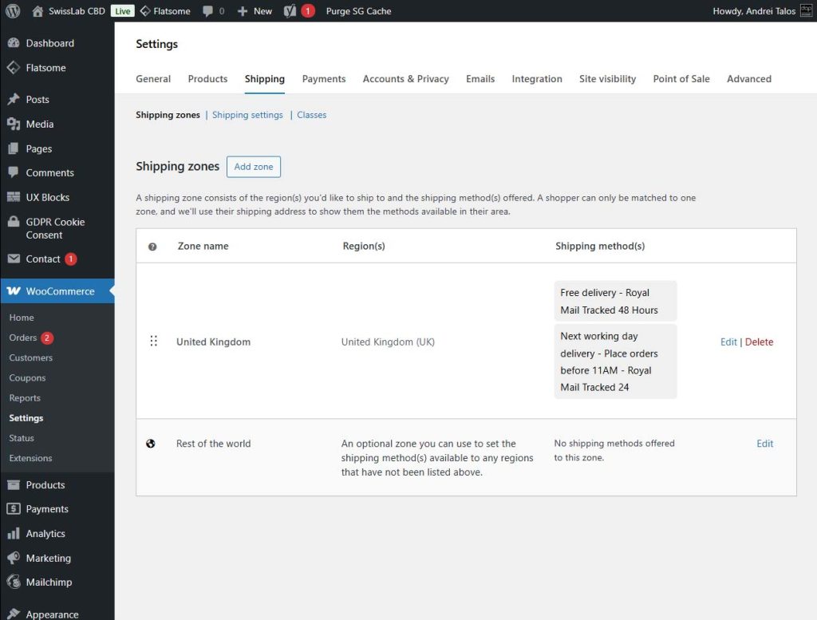The image size is (817, 620).
Task: Open the Analytics sidebar icon
Action: (x=14, y=533)
